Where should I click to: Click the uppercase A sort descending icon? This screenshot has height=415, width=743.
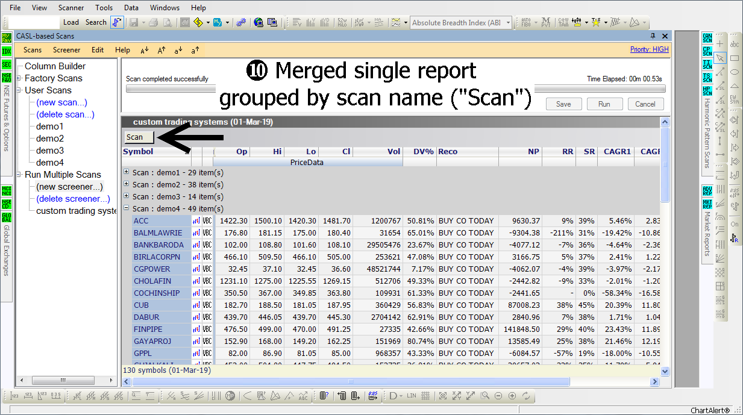pos(145,50)
